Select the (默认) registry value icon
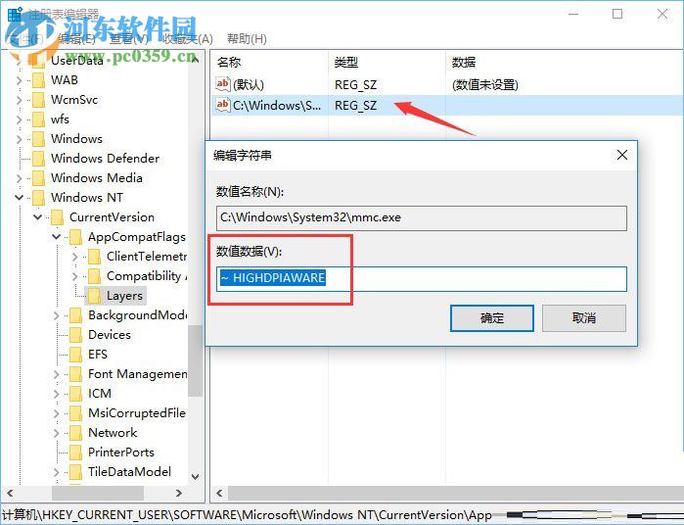684x525 pixels. point(222,84)
